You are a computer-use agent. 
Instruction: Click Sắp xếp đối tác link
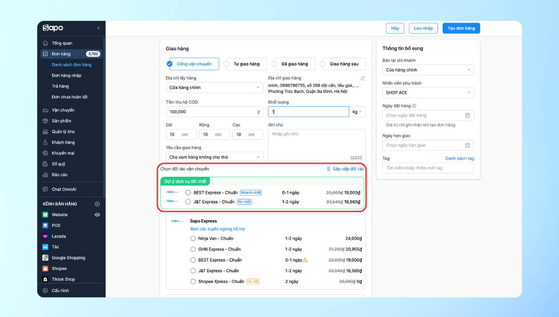coord(345,169)
